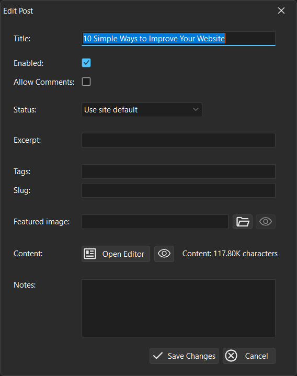This screenshot has width=297, height=376.
Task: Preview post content using the eye button
Action: [164, 254]
